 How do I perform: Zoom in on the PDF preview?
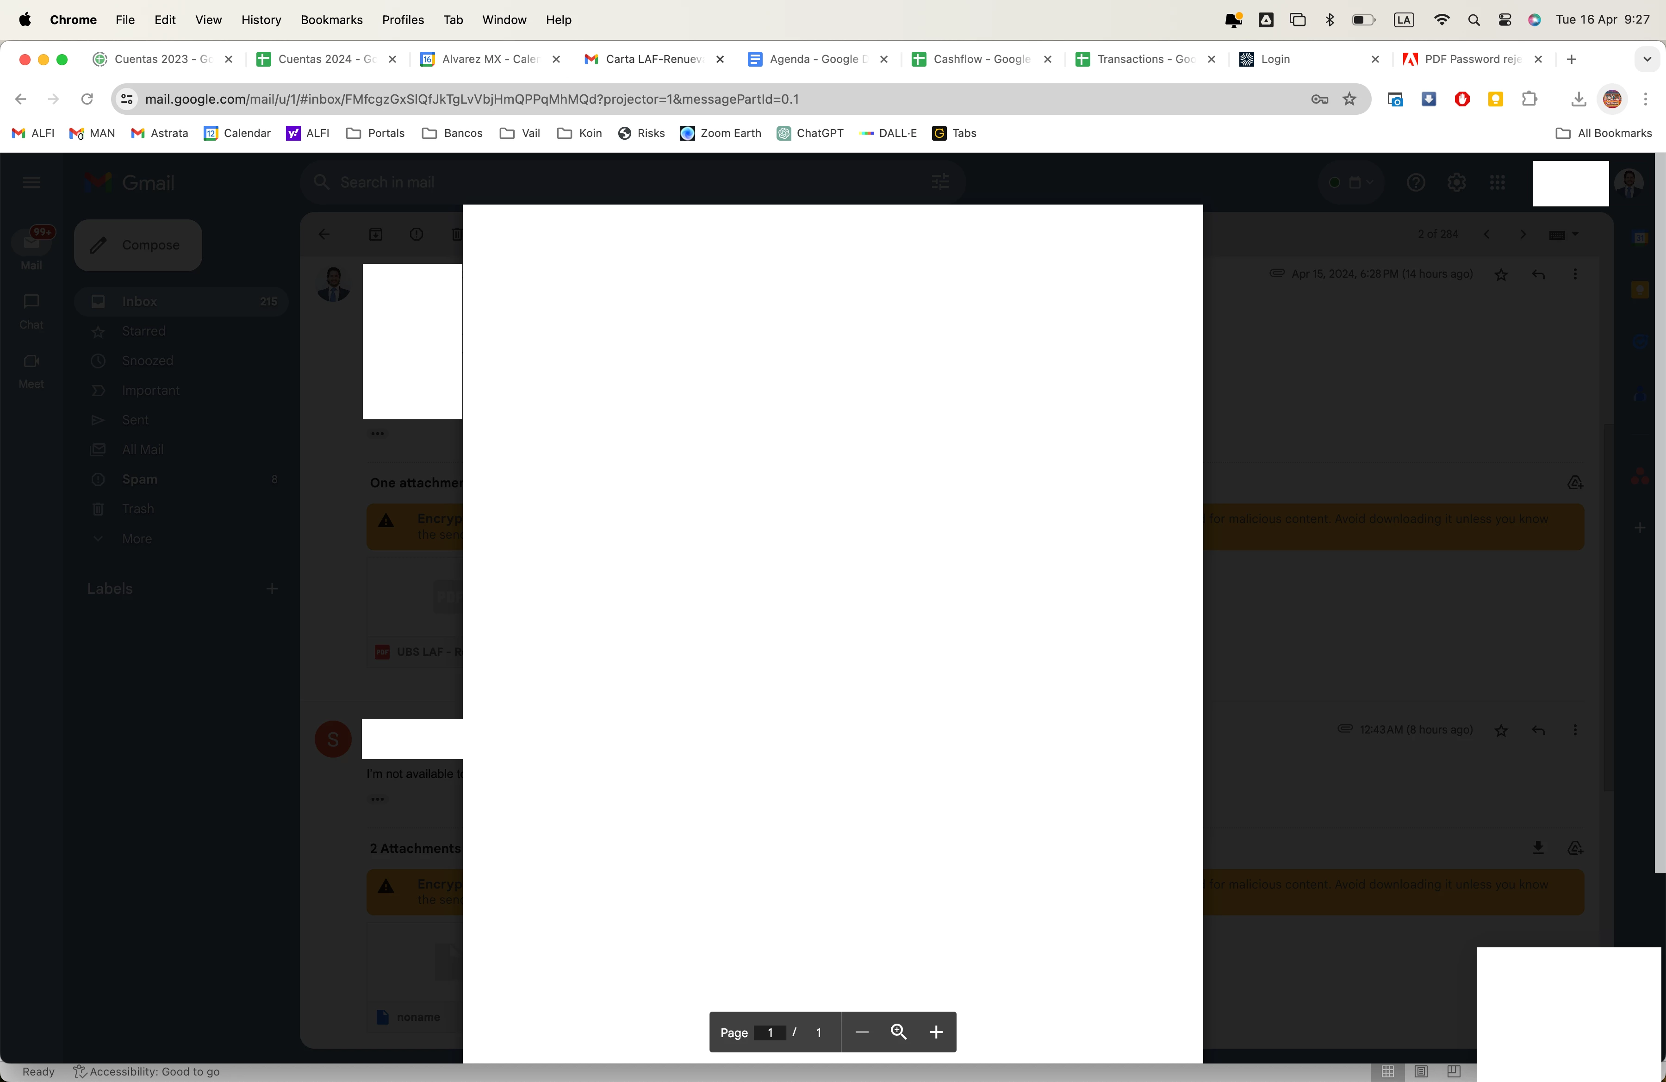tap(936, 1032)
